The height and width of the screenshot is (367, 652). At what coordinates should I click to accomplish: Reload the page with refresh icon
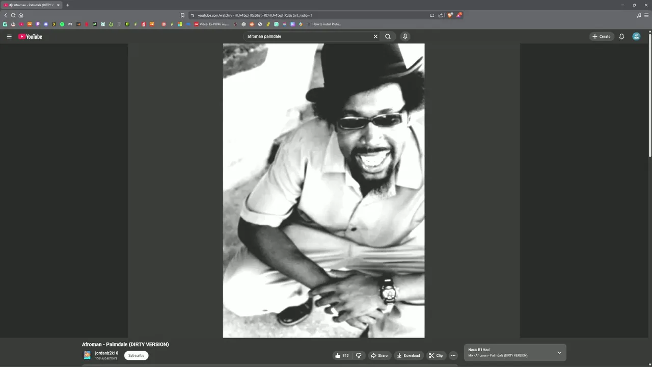(13, 15)
